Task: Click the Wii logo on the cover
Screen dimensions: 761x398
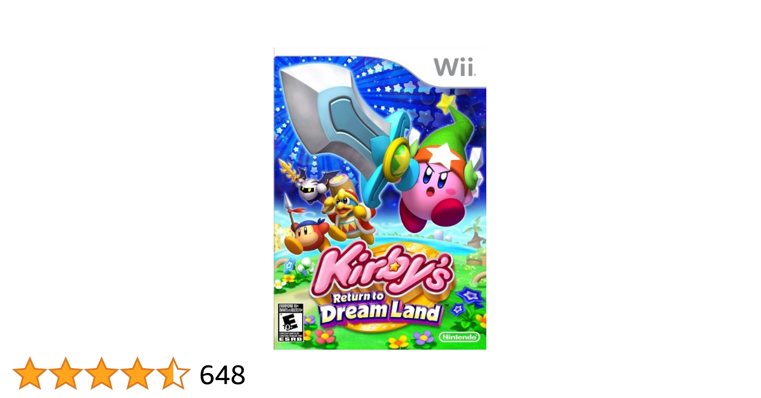Action: (x=455, y=67)
